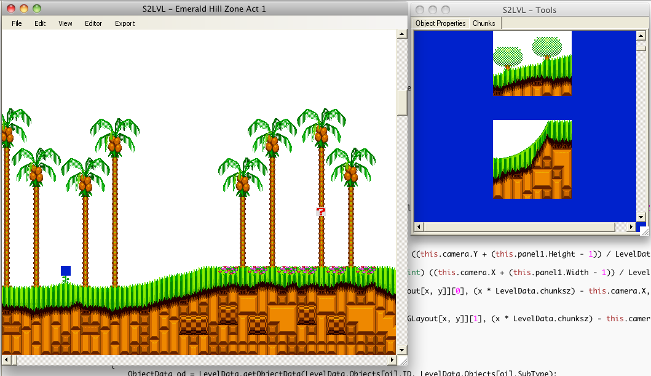
Task: Open the Export menu
Action: click(125, 23)
